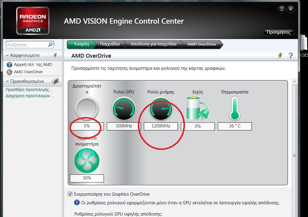Click the gauge icon for AMD OverDrive in sidebar
Image resolution: width=308 pixels, height=217 pixels.
pos(9,72)
